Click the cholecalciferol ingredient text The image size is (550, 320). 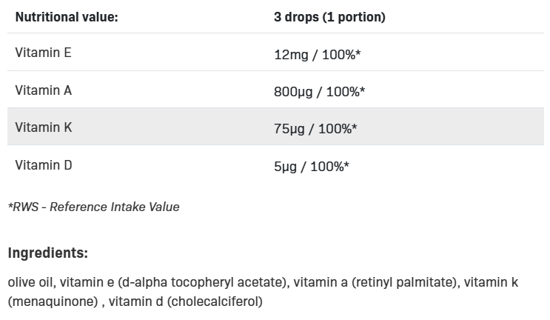(215, 301)
